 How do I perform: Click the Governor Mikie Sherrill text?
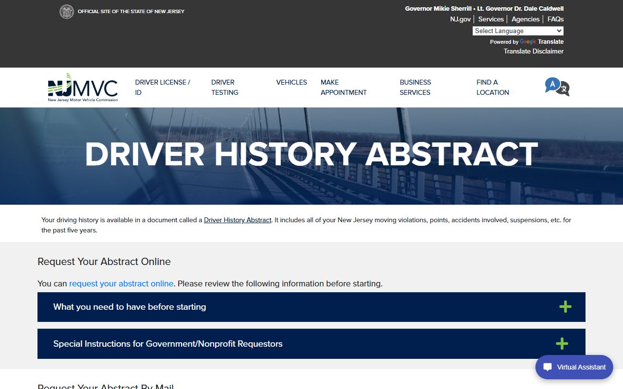click(x=438, y=9)
